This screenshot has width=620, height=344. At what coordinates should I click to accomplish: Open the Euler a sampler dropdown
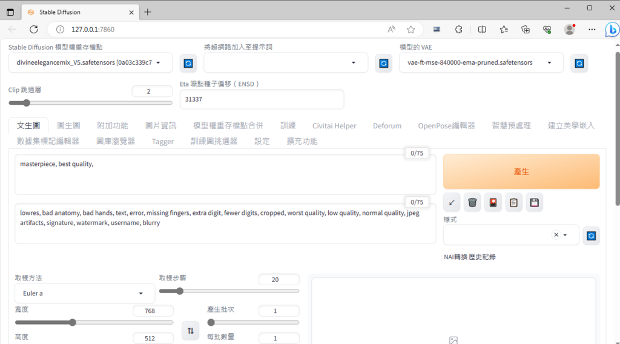pos(85,293)
